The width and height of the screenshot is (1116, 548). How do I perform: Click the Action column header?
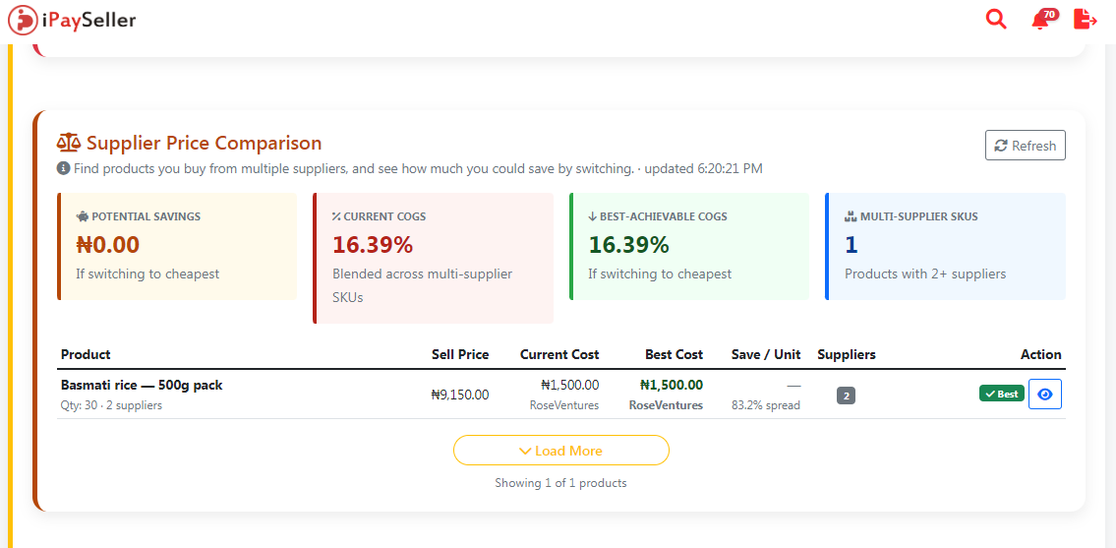pos(1040,354)
